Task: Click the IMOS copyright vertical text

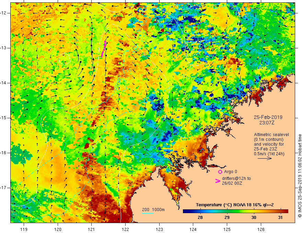Action: 300,176
